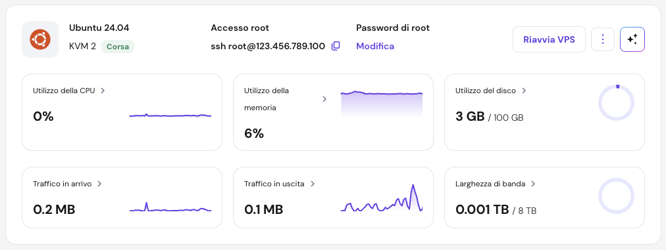Open the Larghezza di banda label
666x250 pixels.
tap(490, 184)
